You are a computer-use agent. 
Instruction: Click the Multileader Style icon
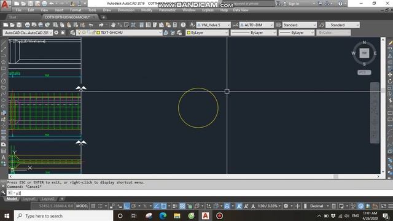[322, 25]
